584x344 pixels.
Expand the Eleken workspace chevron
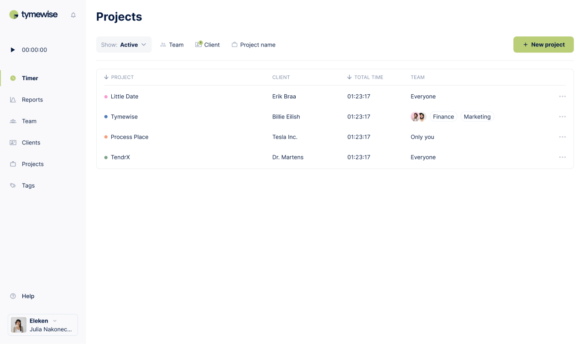click(x=55, y=321)
